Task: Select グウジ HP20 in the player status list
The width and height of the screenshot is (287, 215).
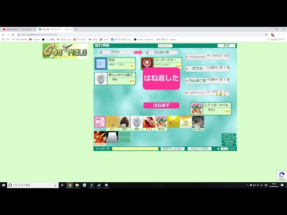Action: pos(207,69)
